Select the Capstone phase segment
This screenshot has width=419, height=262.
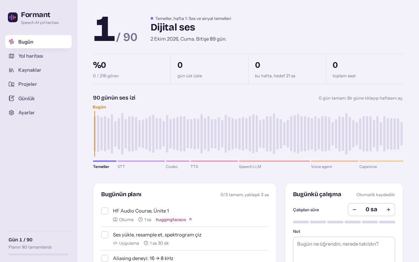(x=381, y=164)
